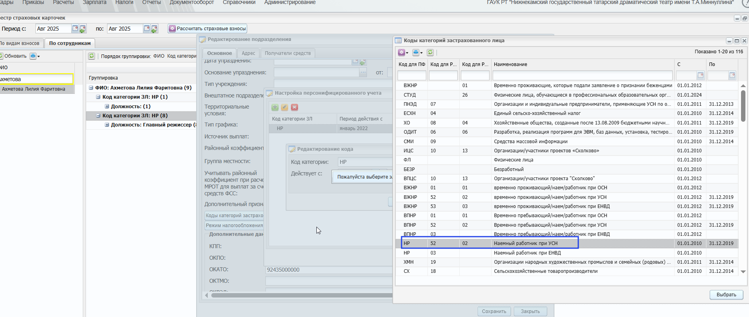Collapse 'Код категории ЗЛ: НР (1)' group

coord(98,97)
